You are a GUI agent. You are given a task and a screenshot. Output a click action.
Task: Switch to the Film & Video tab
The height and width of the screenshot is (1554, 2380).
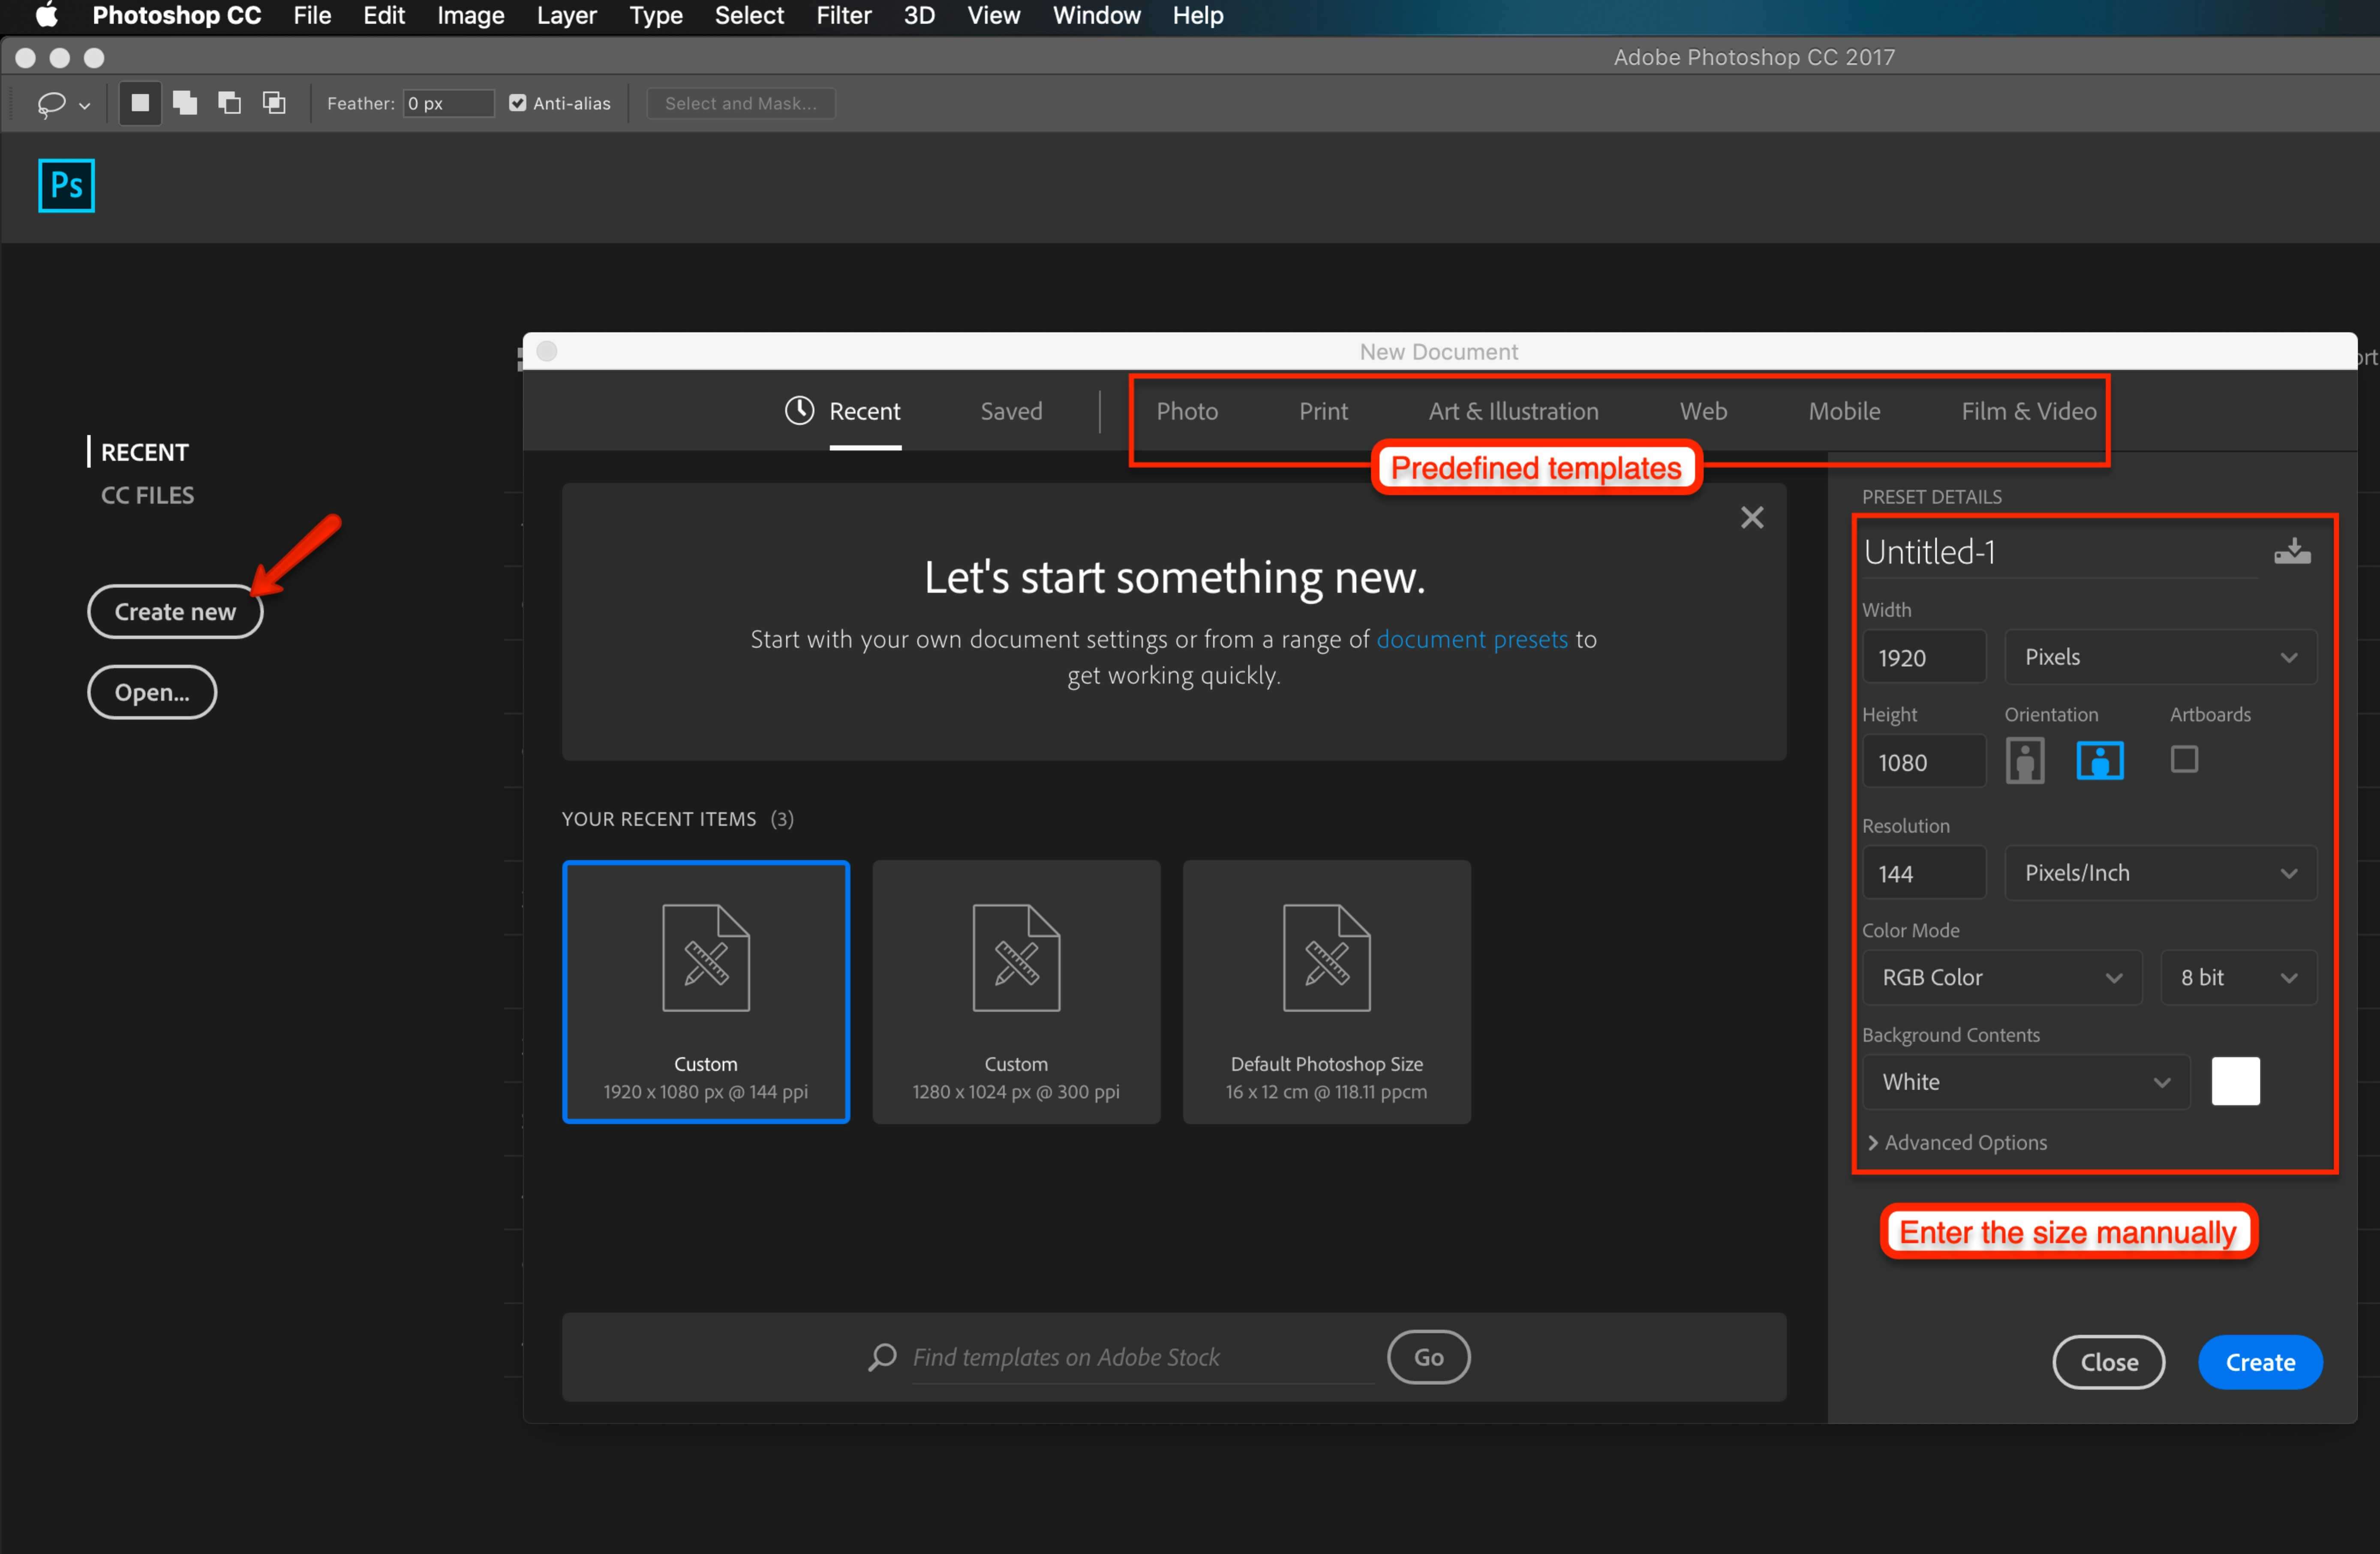coord(2028,411)
